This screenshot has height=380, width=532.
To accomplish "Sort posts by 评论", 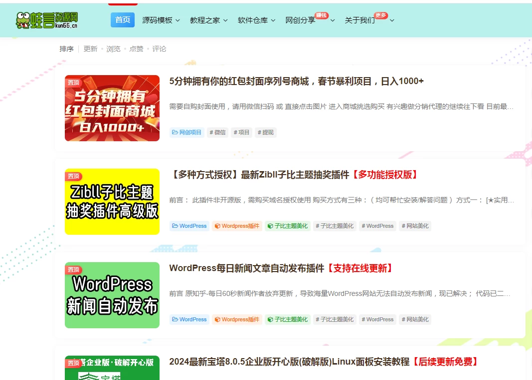I will point(159,49).
